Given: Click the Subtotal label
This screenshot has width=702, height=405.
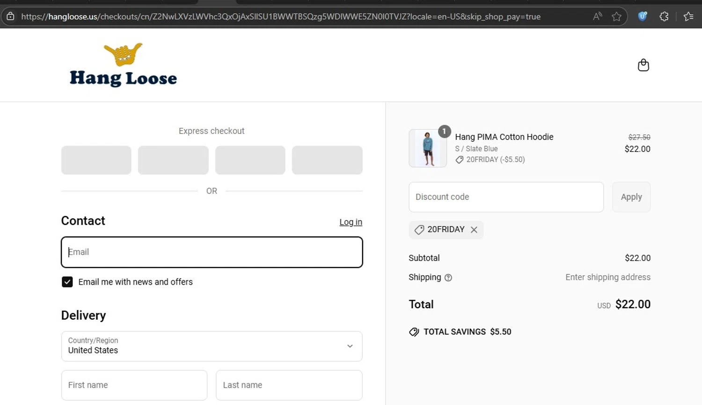Looking at the screenshot, I should (x=424, y=258).
